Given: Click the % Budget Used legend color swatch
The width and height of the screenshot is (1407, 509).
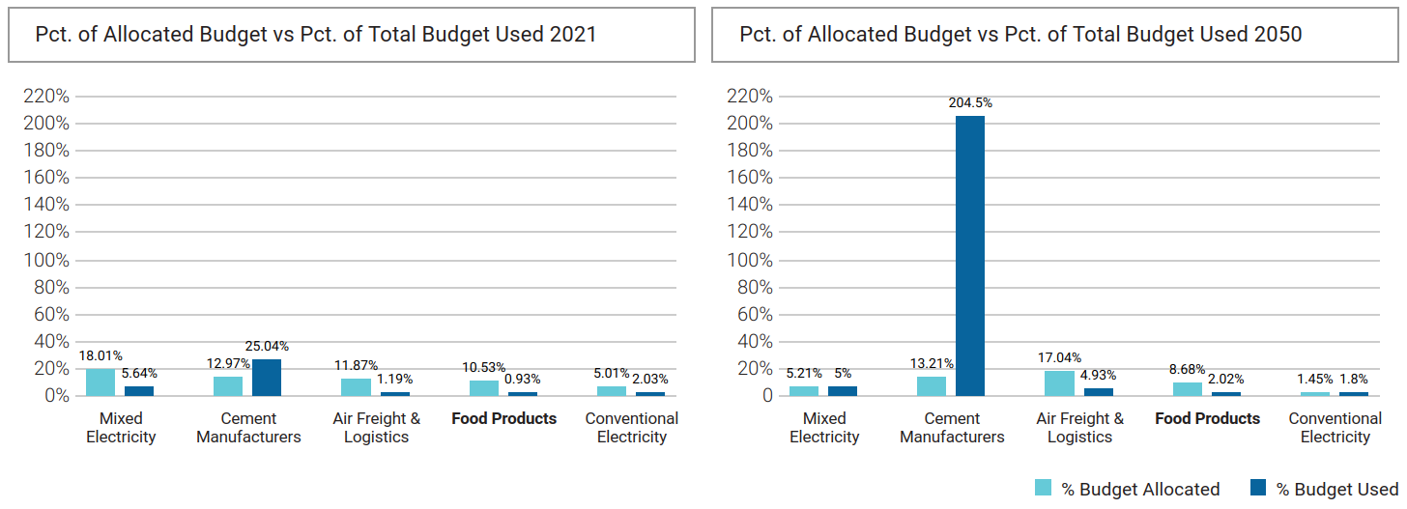Looking at the screenshot, I should click(x=1258, y=488).
